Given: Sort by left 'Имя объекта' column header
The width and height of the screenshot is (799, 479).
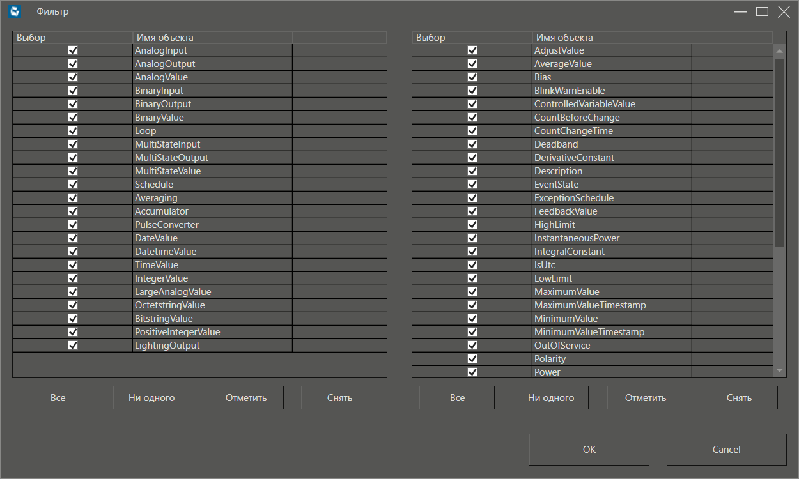Looking at the screenshot, I should point(212,38).
